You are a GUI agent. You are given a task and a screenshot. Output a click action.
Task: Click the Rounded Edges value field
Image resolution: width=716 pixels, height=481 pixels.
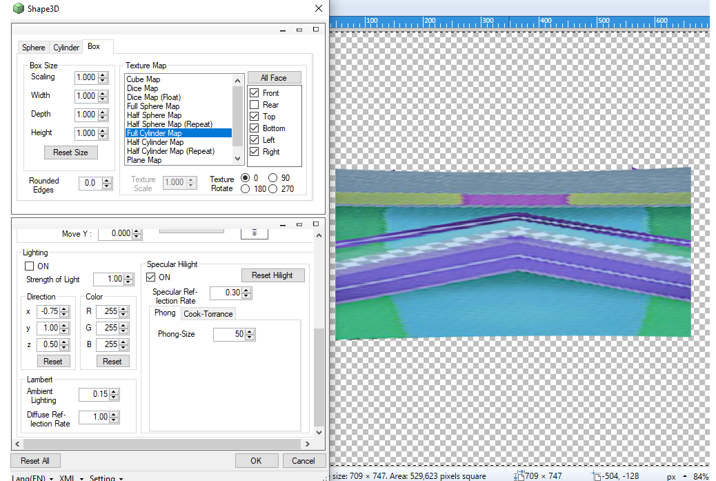point(90,183)
